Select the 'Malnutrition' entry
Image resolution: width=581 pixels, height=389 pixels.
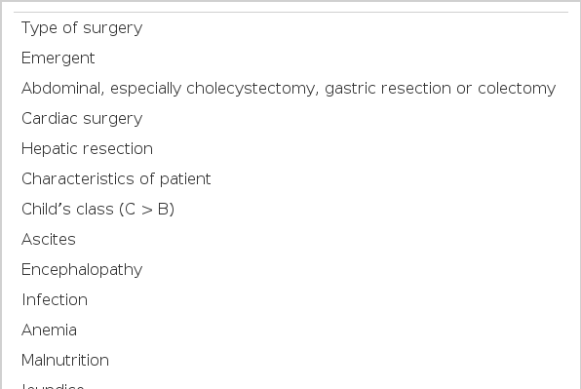pos(65,361)
